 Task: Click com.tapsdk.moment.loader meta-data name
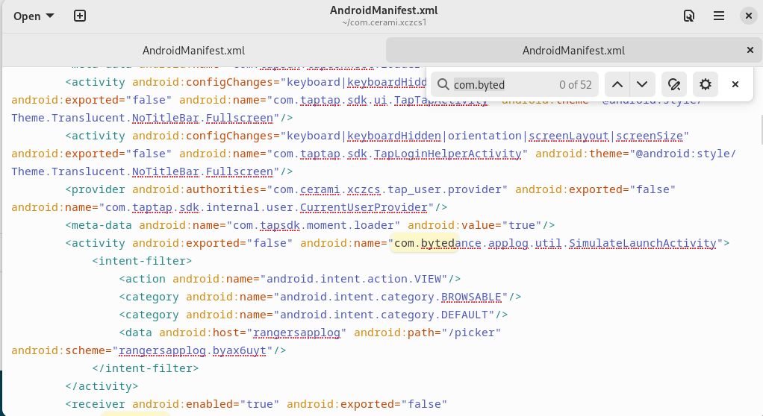click(314, 225)
